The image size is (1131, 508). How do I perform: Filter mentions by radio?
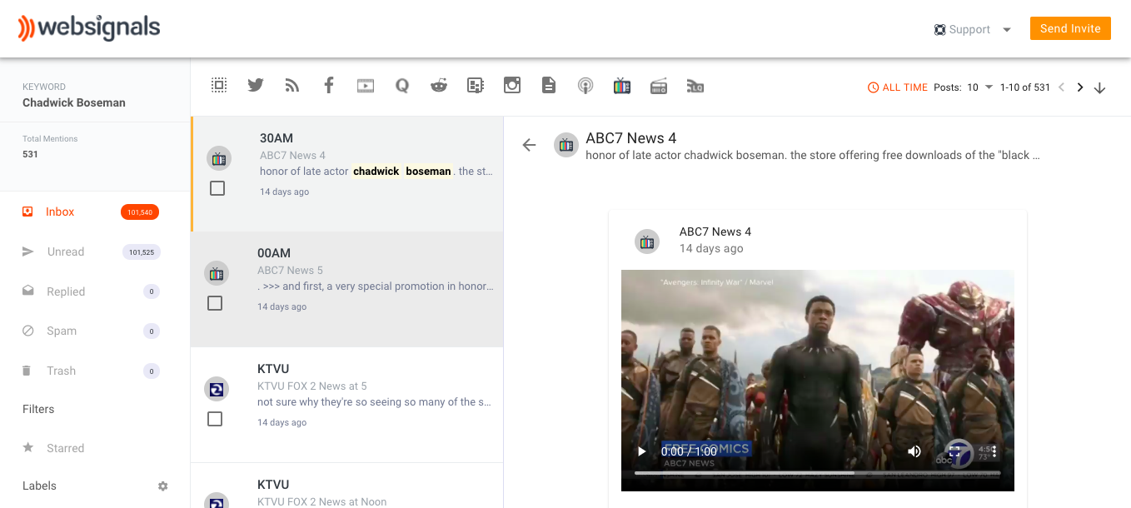pos(659,86)
